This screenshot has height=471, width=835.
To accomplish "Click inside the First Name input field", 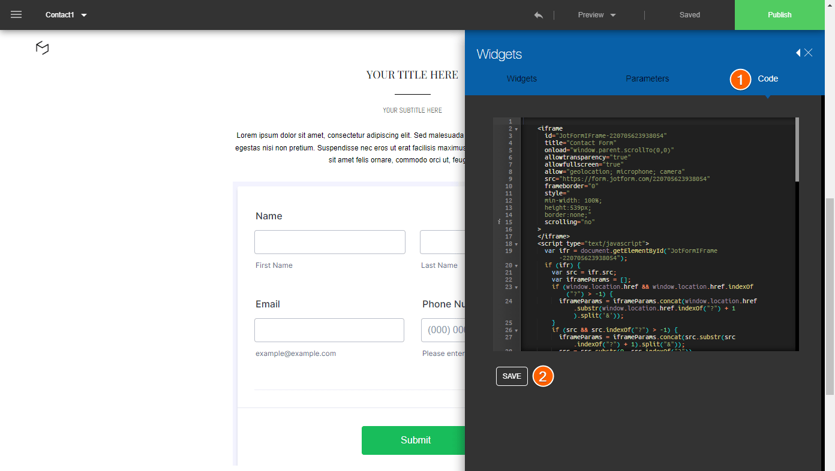I will (x=329, y=242).
